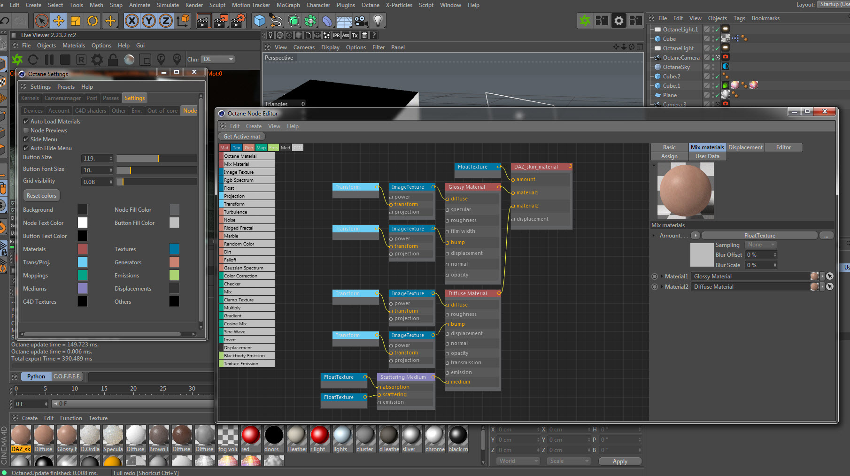Click the Scattering Medium node header
Image resolution: width=850 pixels, height=476 pixels.
(x=406, y=377)
